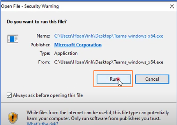Click the "Type:" field label

pos(45,53)
